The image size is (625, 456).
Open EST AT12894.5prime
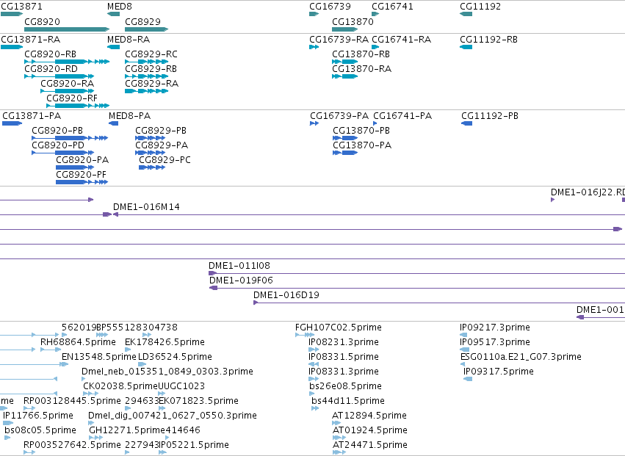click(x=369, y=416)
